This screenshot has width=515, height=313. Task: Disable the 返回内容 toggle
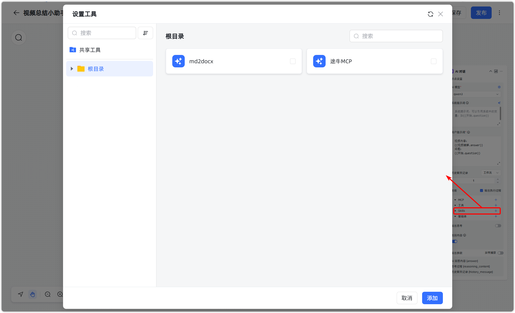point(455,241)
